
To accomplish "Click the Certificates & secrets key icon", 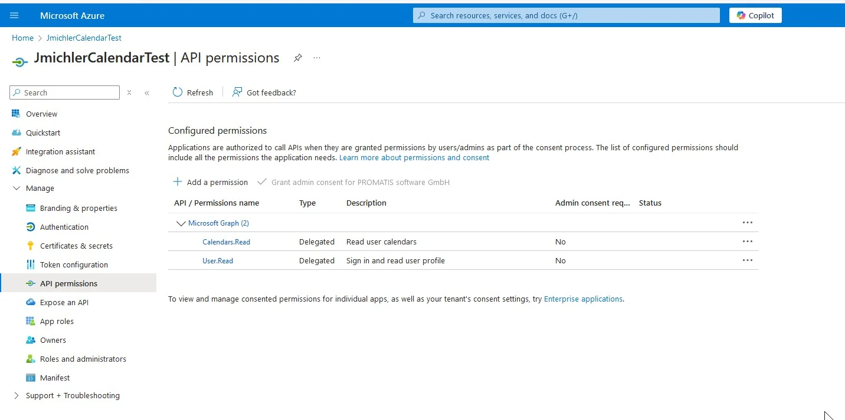I will (x=31, y=246).
